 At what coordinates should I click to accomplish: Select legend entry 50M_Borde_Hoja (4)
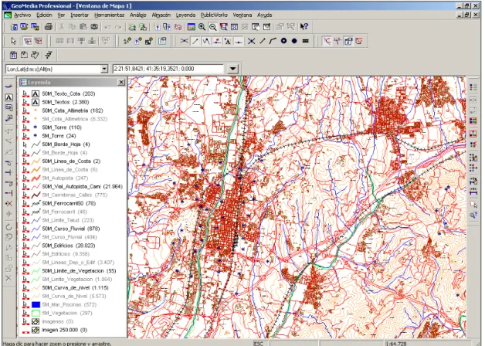tap(66, 144)
